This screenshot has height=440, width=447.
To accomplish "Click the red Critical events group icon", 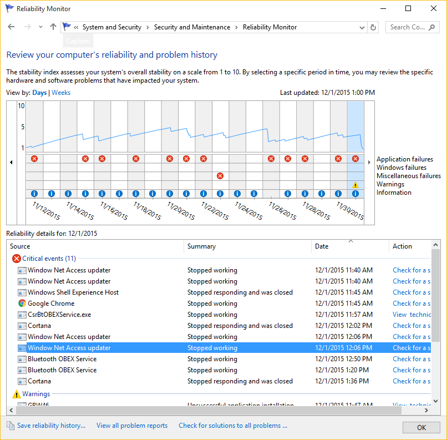I will point(17,259).
